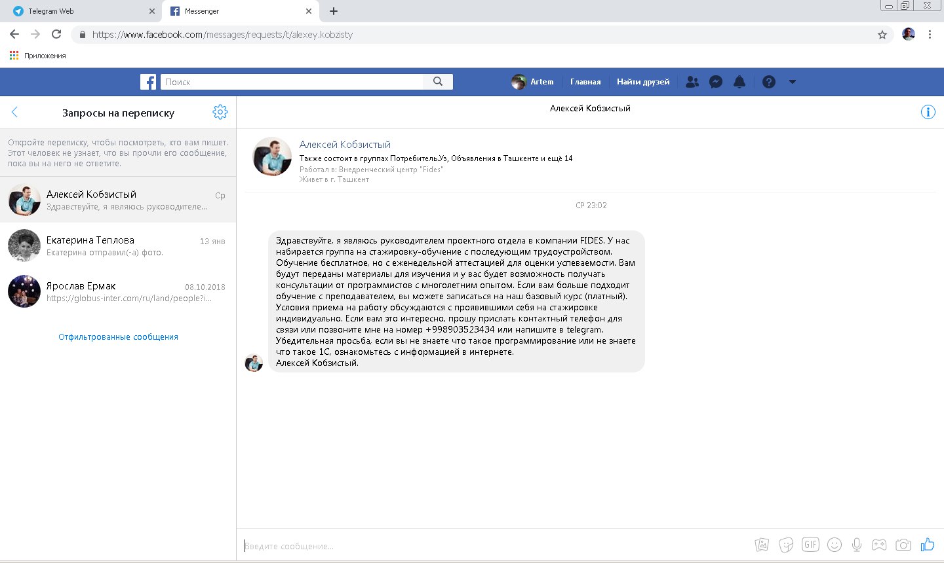This screenshot has height=563, width=944.
Task: Close the Messenger tab
Action: 309,11
